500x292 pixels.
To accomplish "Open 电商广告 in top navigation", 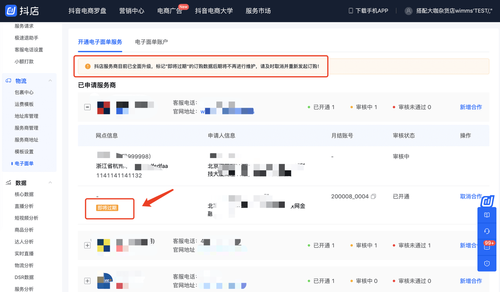I will pos(170,11).
